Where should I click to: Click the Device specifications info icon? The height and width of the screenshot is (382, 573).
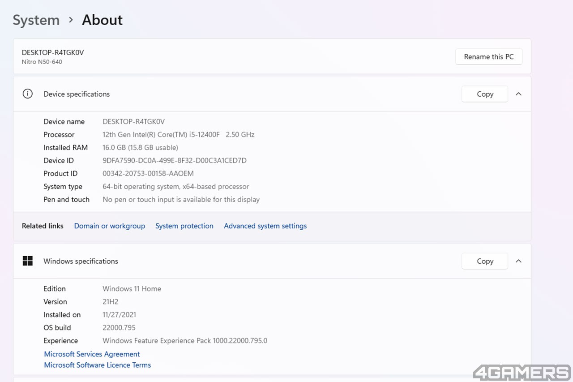pyautogui.click(x=28, y=94)
